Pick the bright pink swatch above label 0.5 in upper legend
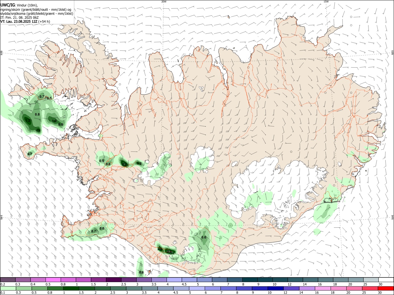This screenshot has height=295, width=394. [53, 280]
